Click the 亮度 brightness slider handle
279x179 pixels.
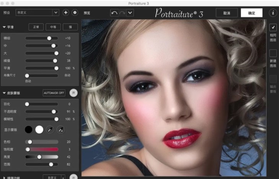pyautogui.click(x=39, y=157)
